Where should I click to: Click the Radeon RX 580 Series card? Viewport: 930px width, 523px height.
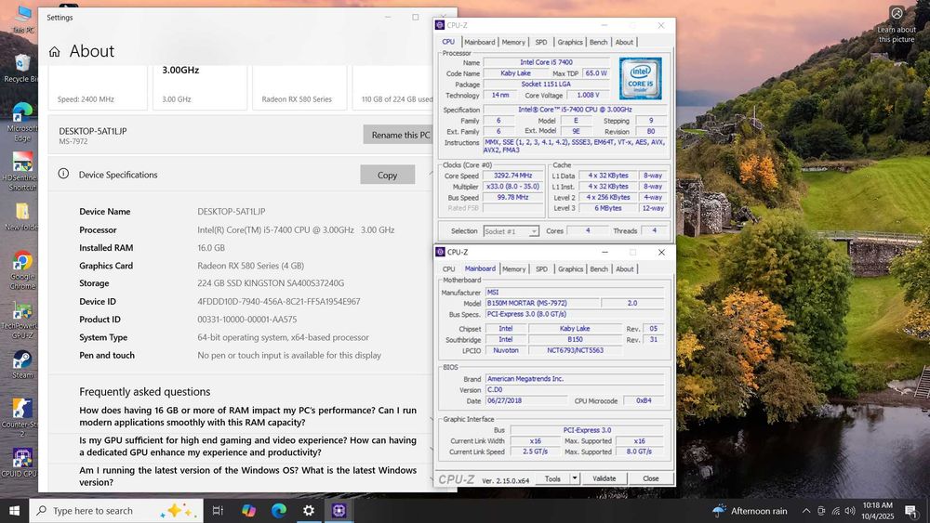pos(299,87)
